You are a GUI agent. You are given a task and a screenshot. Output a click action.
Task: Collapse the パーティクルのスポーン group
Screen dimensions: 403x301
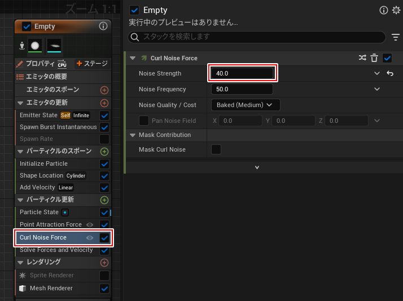tap(20, 152)
